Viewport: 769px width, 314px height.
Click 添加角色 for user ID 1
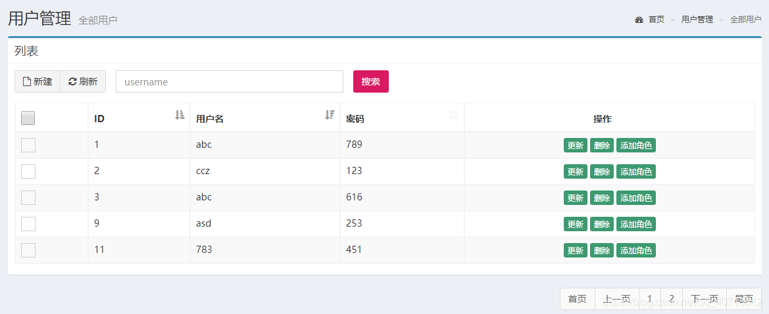tap(636, 145)
